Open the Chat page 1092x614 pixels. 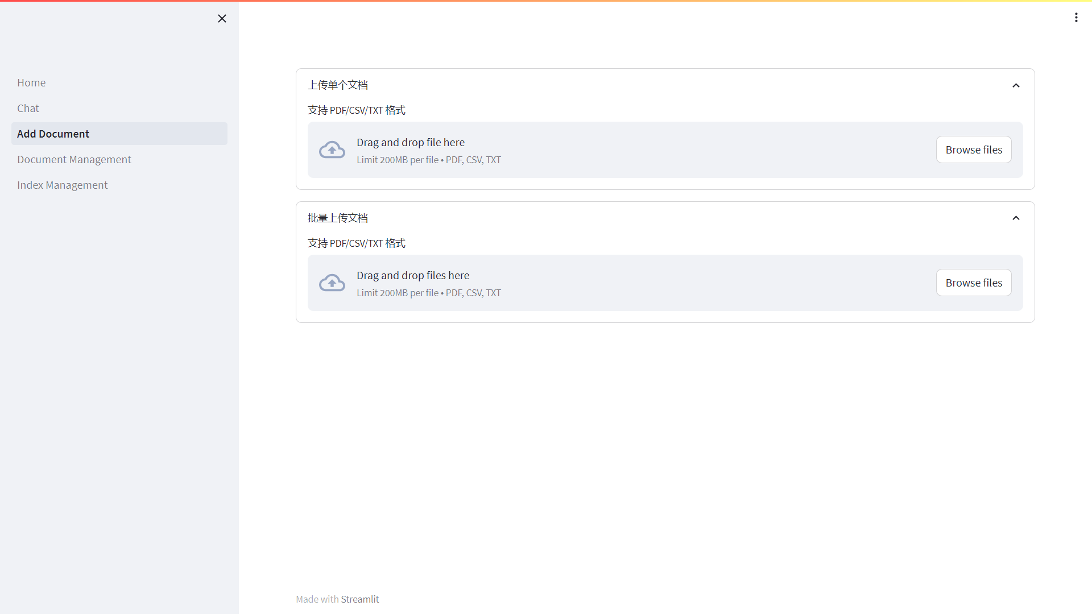pos(28,109)
